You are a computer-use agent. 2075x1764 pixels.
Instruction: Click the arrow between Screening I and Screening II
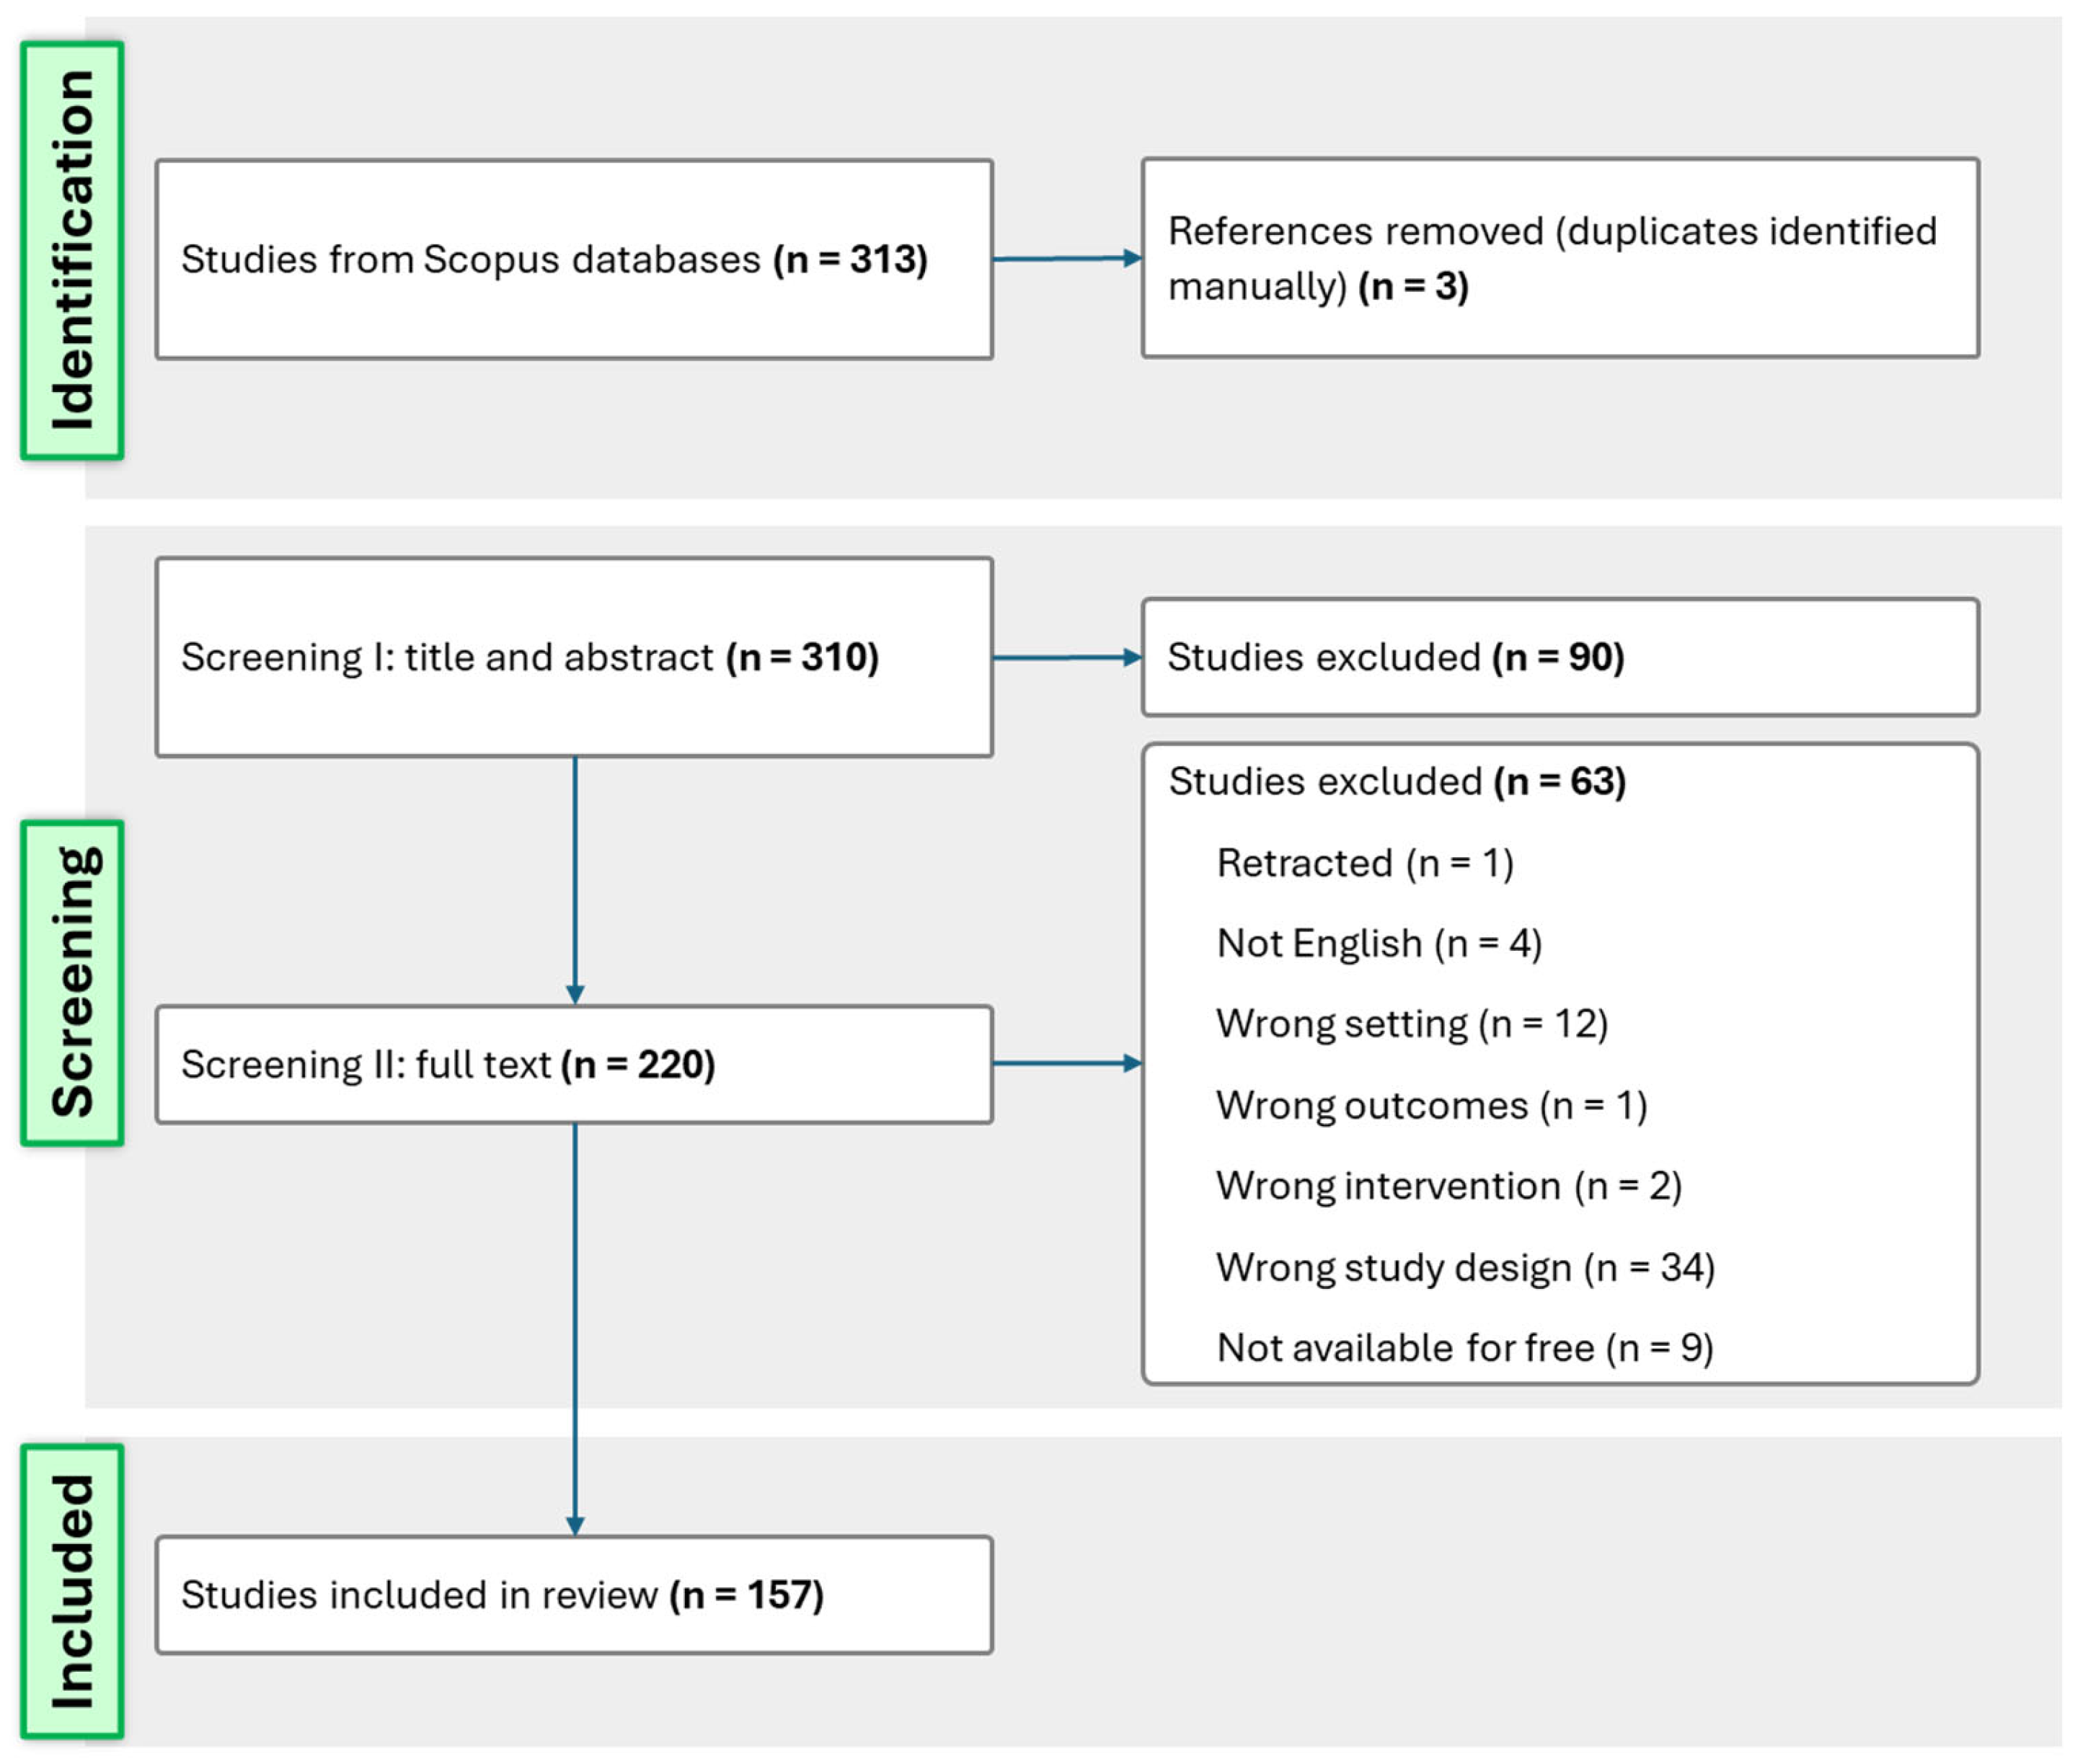pyautogui.click(x=575, y=880)
